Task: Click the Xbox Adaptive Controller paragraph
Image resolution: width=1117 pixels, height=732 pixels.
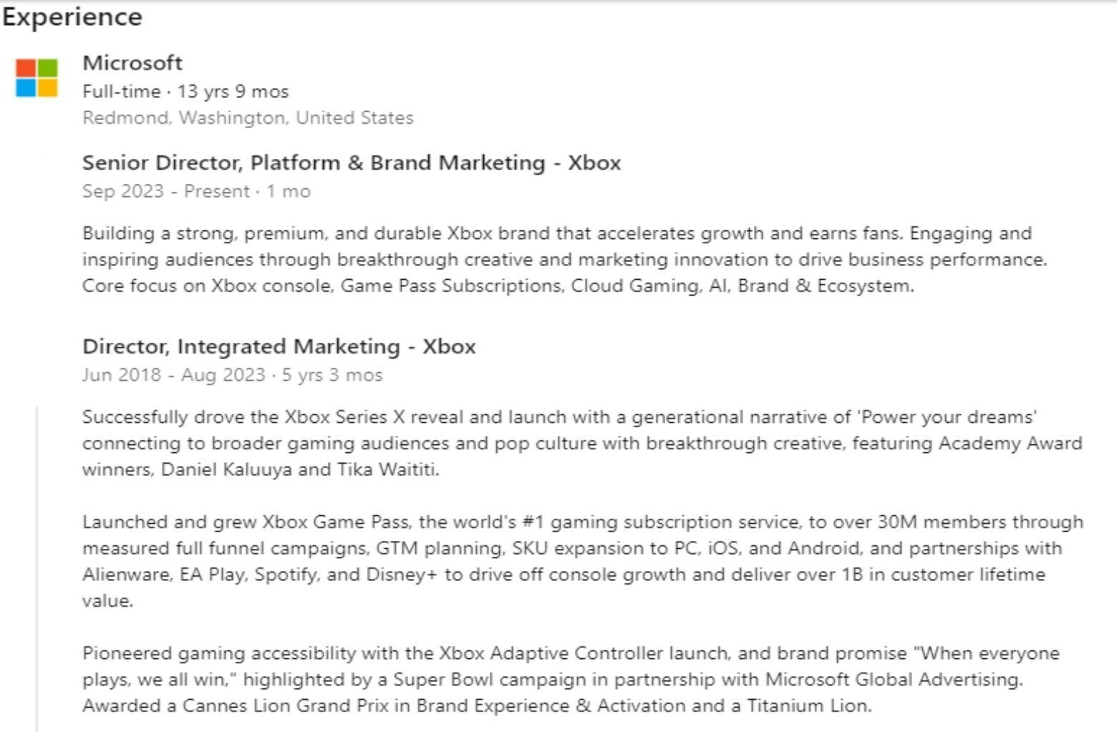Action: 571,679
